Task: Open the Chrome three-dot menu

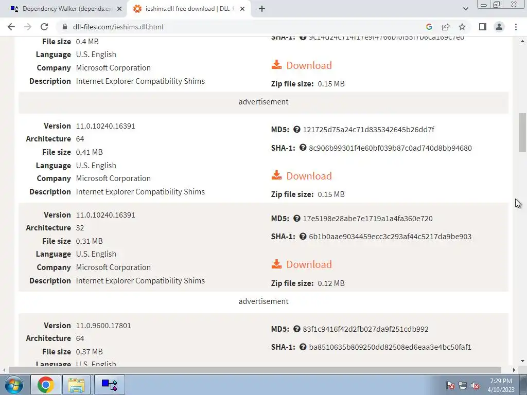Action: [x=516, y=27]
